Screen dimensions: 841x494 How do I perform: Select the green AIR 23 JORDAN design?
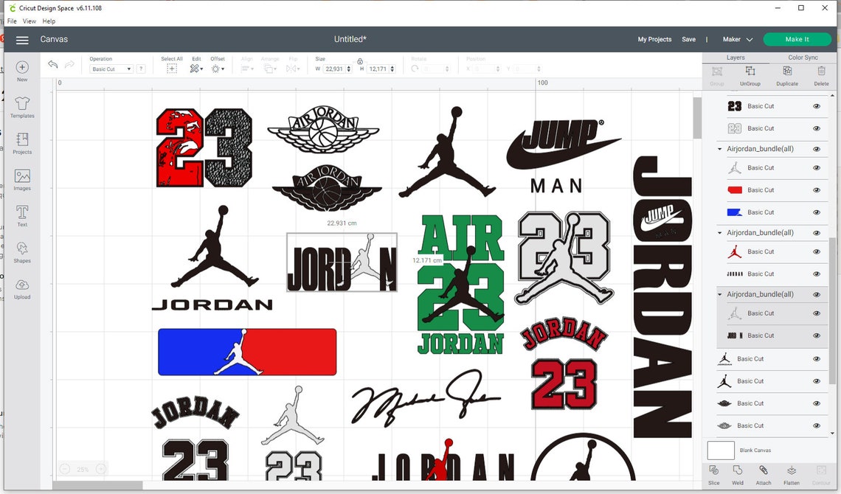click(x=461, y=284)
